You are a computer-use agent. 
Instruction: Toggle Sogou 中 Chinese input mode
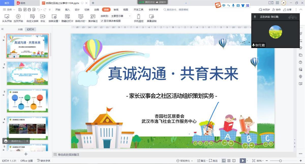click(224, 5)
